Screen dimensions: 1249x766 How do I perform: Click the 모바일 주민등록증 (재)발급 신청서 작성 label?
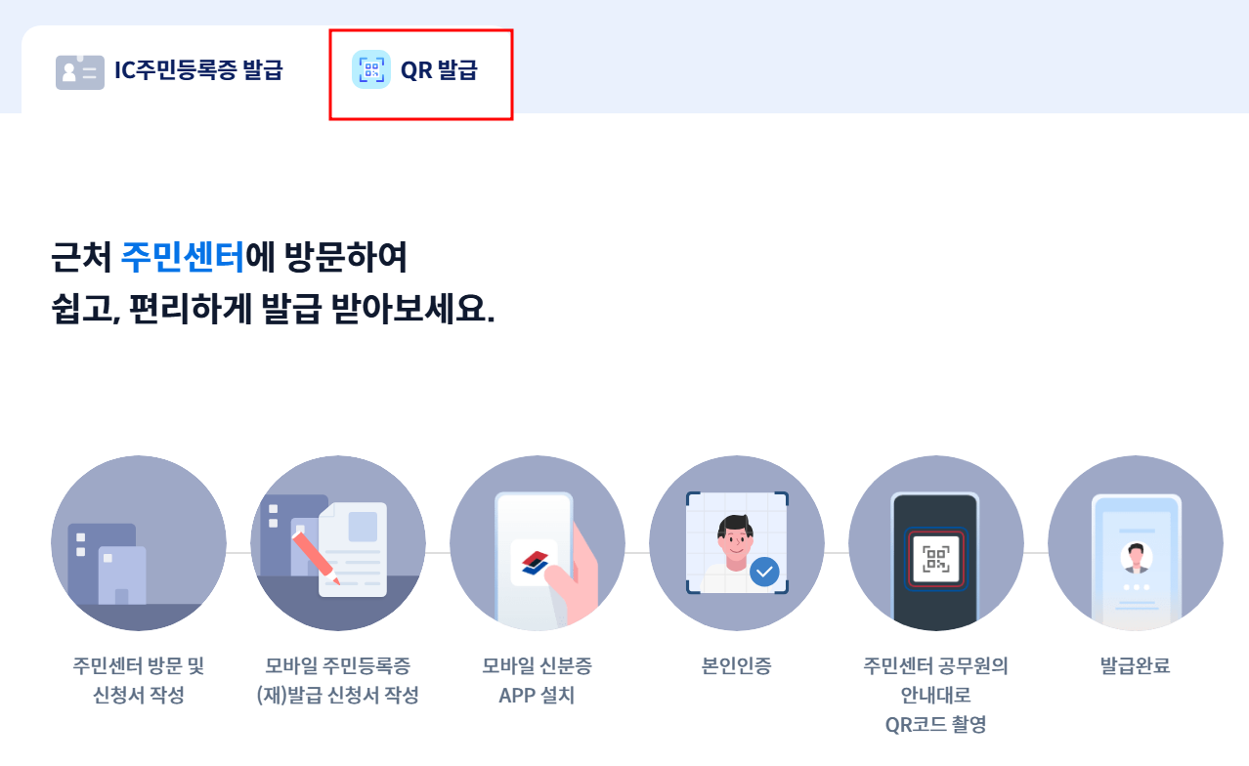(338, 681)
